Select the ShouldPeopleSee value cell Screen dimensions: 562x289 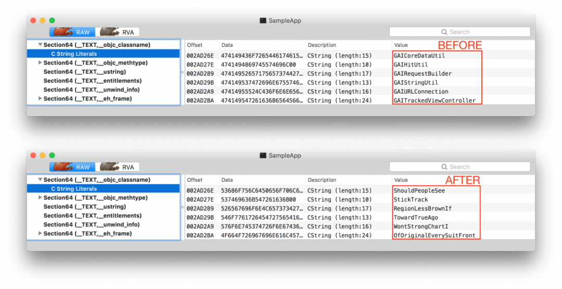419,191
